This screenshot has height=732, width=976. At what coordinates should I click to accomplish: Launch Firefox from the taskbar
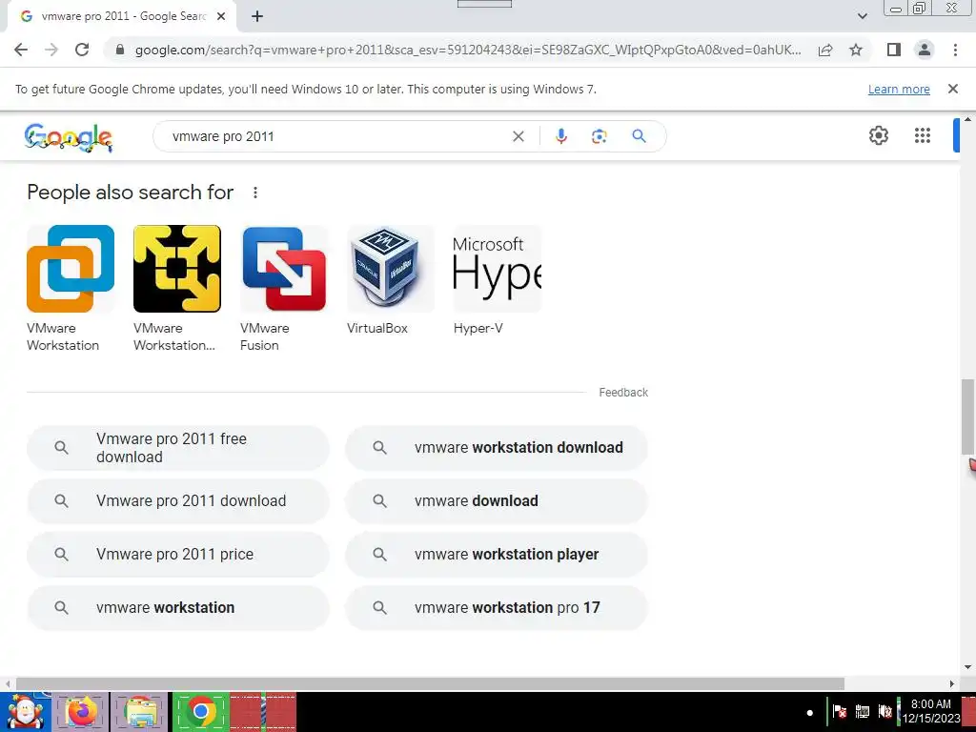[81, 711]
